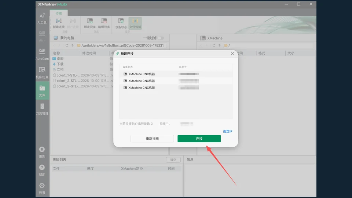Open the 指定IP link
352x198 pixels.
click(228, 131)
